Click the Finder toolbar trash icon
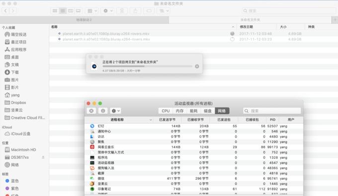 [x=122, y=10]
